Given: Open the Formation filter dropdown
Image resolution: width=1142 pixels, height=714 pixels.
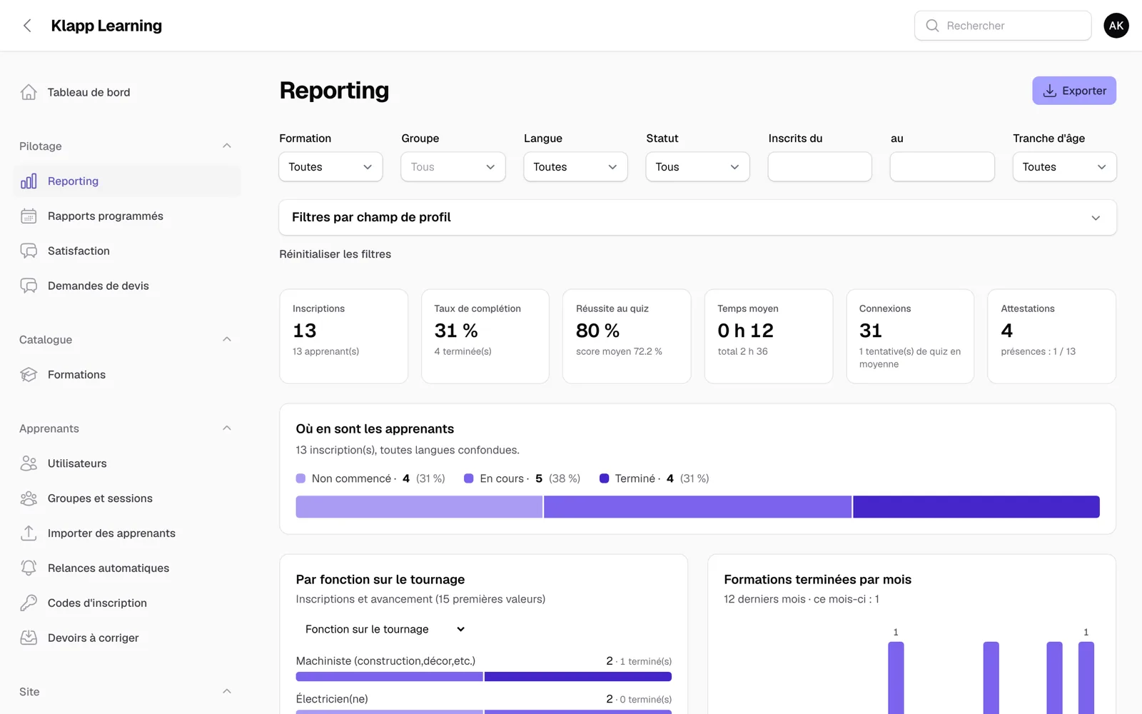Looking at the screenshot, I should [x=330, y=167].
